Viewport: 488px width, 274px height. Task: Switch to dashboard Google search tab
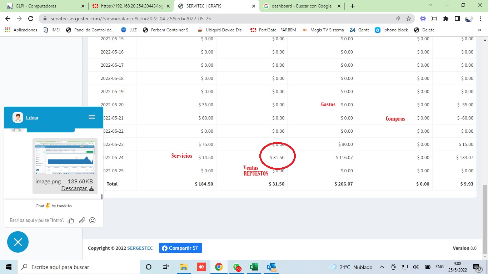point(301,6)
